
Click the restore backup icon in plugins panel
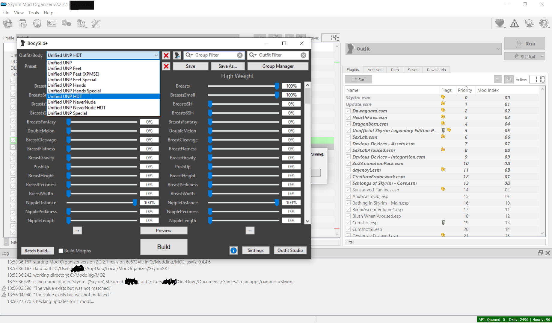click(498, 79)
